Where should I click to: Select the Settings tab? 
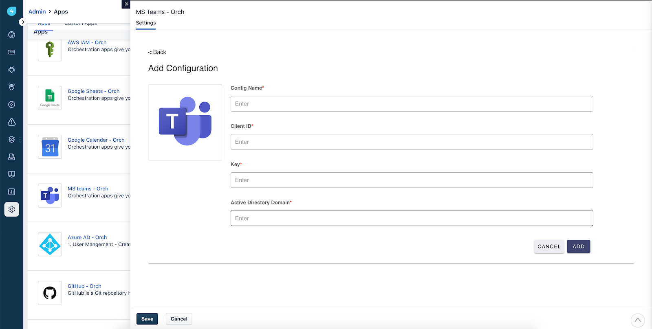(146, 23)
